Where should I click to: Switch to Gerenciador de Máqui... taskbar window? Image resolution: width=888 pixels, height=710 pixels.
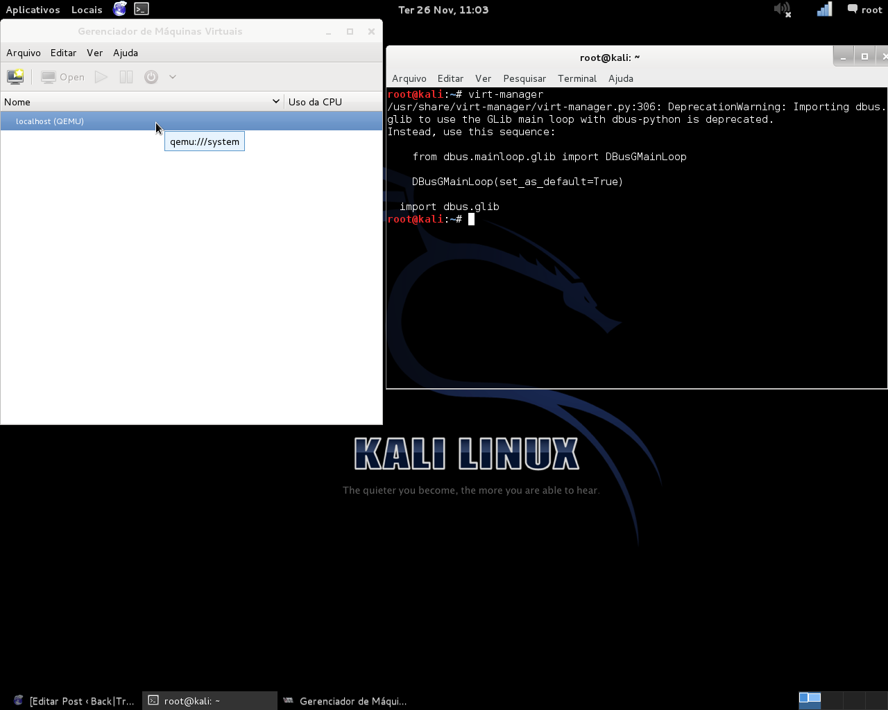coord(345,701)
